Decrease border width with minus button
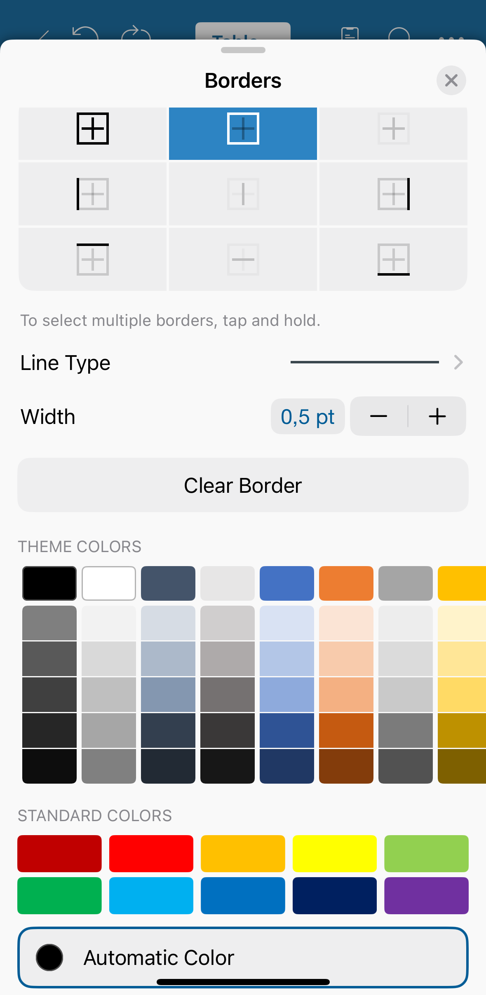The width and height of the screenshot is (486, 995). 378,416
